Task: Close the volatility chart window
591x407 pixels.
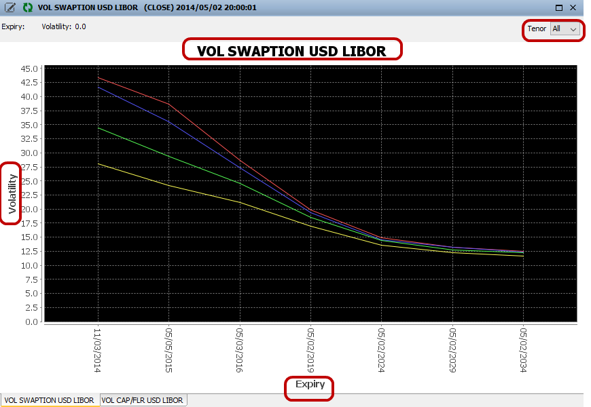Action: [x=573, y=7]
